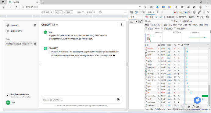The width and height of the screenshot is (211, 113).
Task: Filter requests by JS
Action: (x=162, y=25)
